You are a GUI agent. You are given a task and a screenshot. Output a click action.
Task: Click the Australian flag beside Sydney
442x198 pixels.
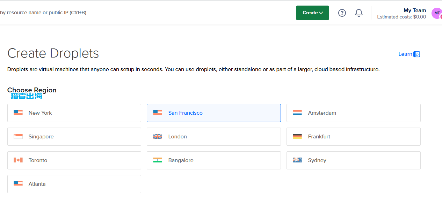pyautogui.click(x=297, y=160)
